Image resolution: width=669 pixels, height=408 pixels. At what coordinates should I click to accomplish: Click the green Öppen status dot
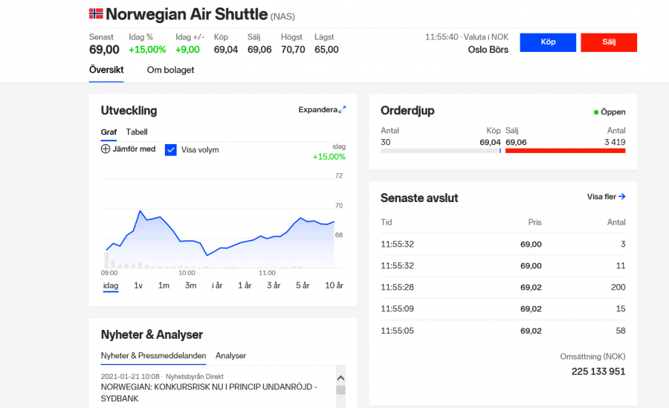(x=596, y=112)
